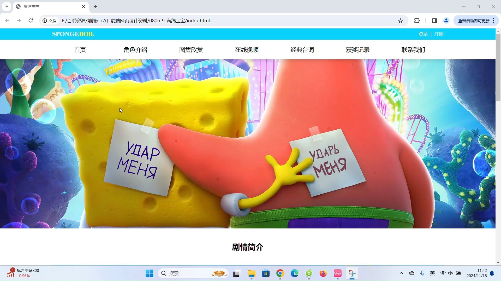Bookmark this page with the star icon
Screen dimensions: 501x281
(401, 21)
